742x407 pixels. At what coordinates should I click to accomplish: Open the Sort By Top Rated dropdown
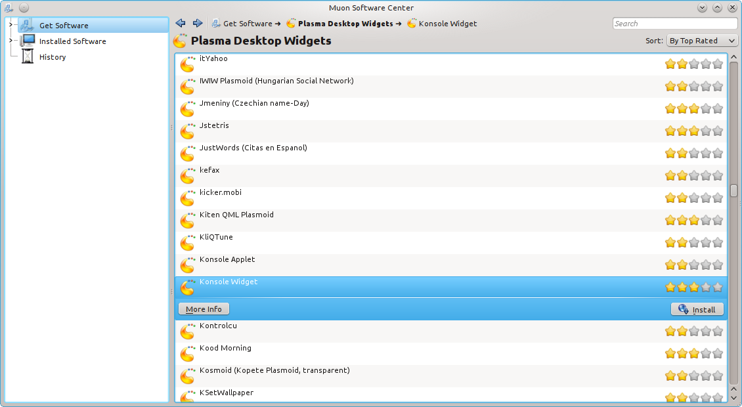[702, 41]
